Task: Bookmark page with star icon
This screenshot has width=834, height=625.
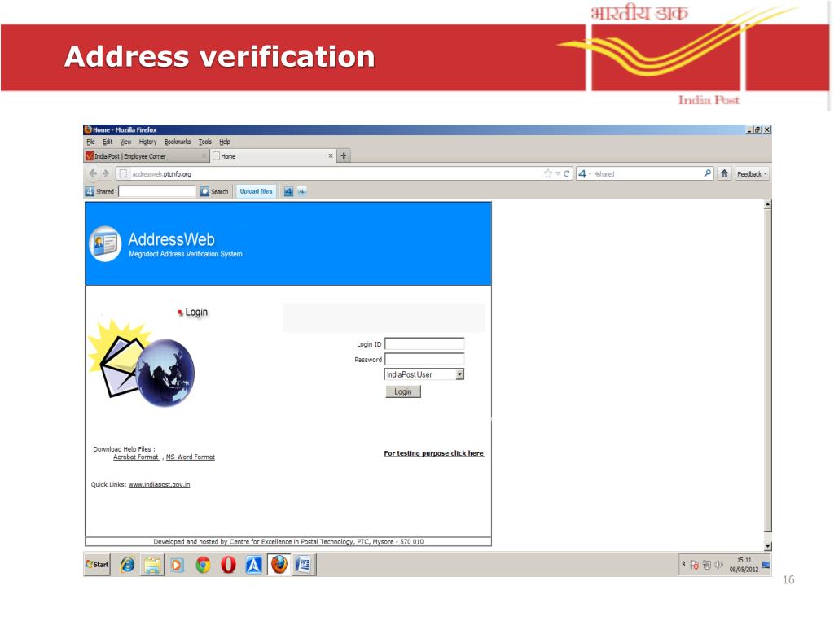Action: (x=548, y=174)
